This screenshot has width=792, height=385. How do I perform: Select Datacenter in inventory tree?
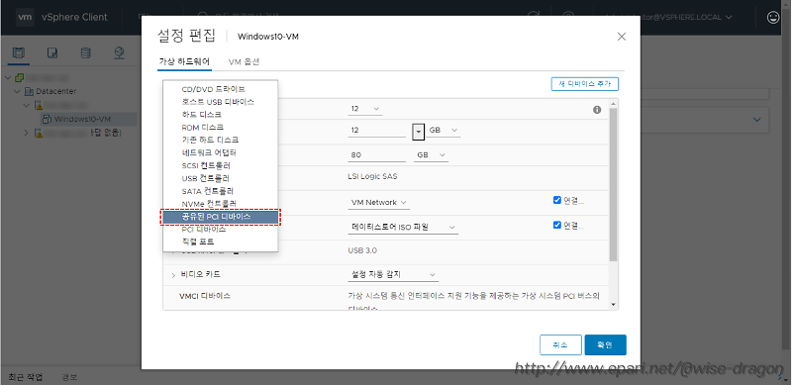pos(56,91)
